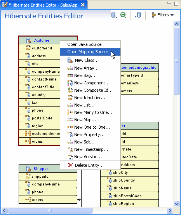Viewport: 181px width, 215px height.
Task: Select the contactName property in Customer
Action: (40, 79)
